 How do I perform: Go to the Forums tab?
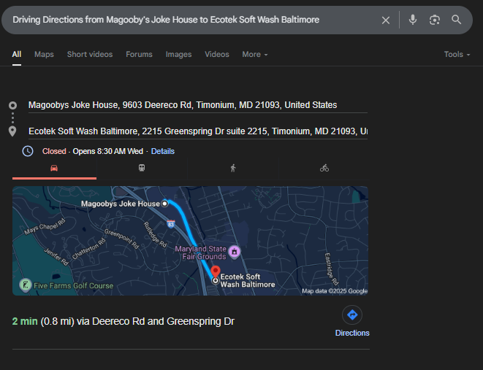point(139,55)
